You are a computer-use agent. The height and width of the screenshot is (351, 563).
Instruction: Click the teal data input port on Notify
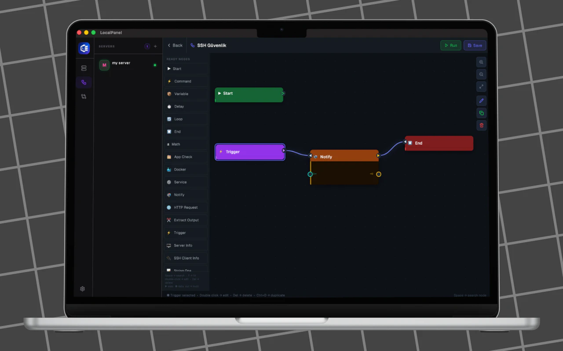pos(310,174)
